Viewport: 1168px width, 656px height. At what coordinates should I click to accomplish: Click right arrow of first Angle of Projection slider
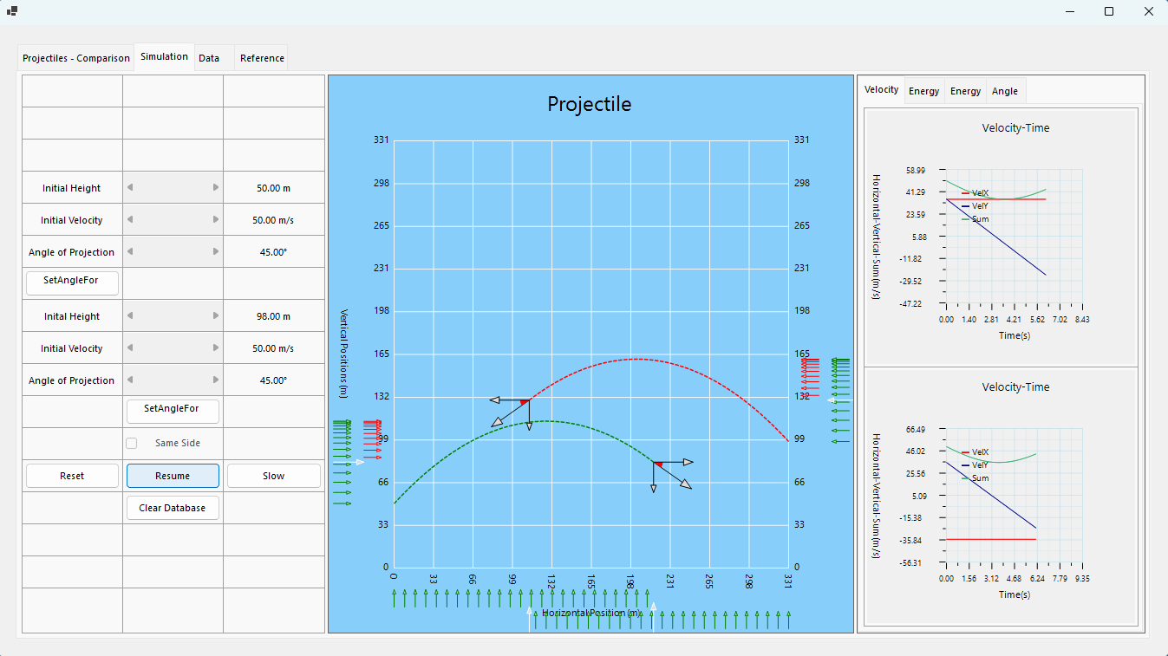[216, 251]
